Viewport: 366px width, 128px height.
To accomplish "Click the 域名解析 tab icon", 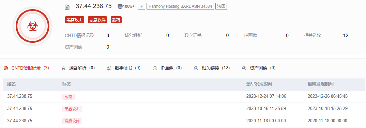I will [63, 69].
